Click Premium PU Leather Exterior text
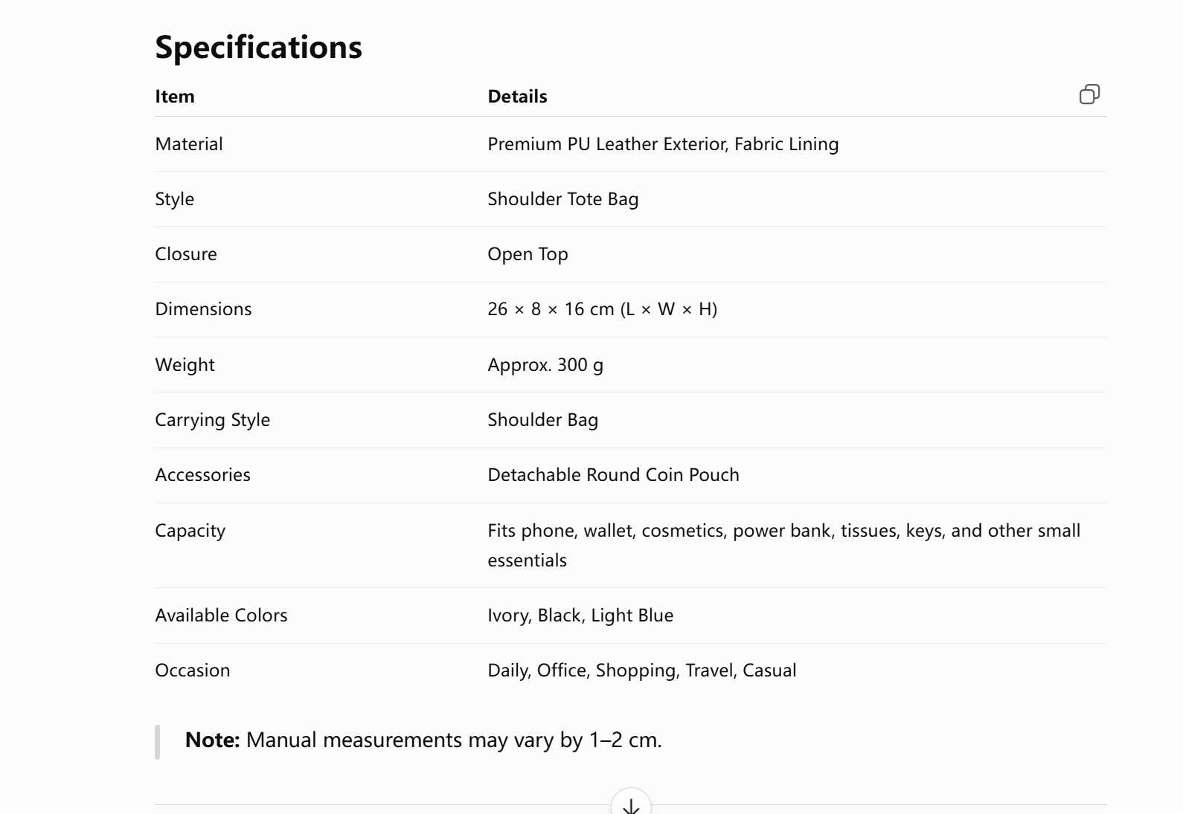The width and height of the screenshot is (1183, 814). [608, 144]
